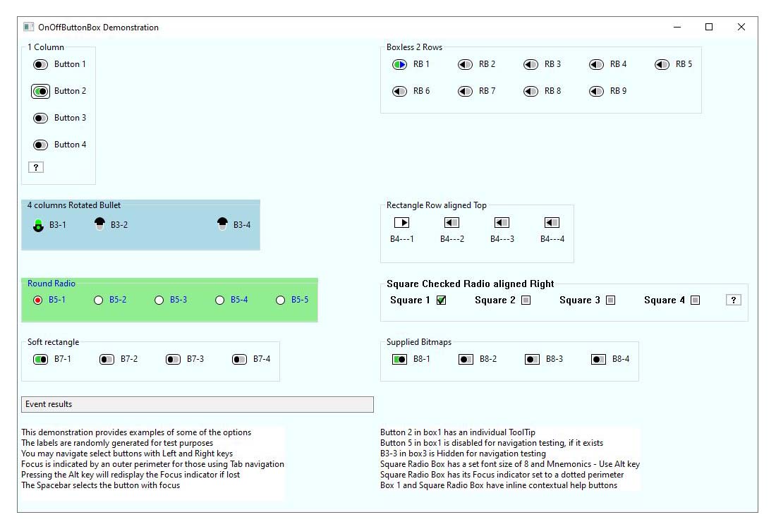Click the app icon in title bar

[28, 28]
